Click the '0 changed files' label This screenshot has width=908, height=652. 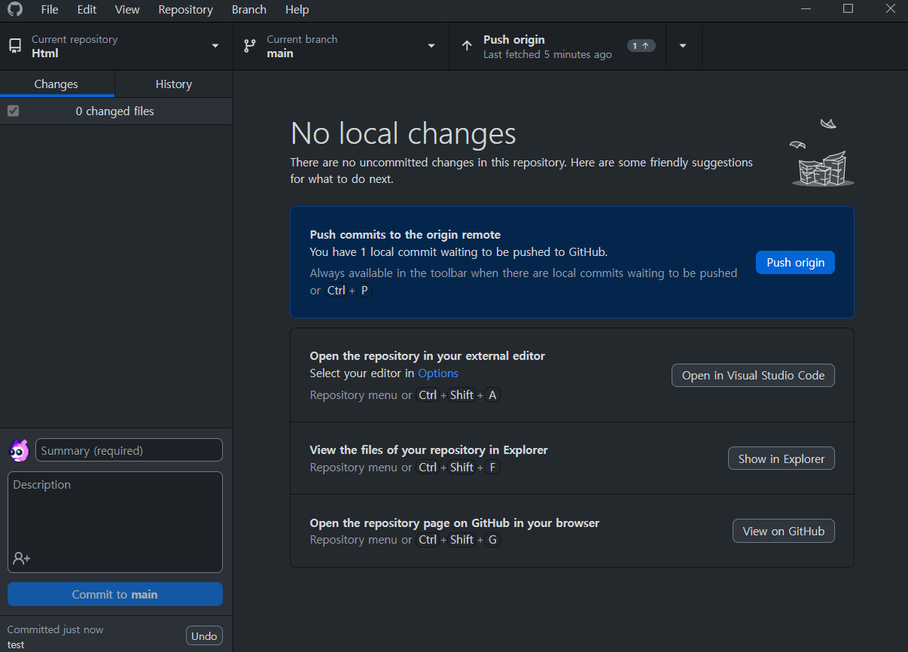click(115, 111)
